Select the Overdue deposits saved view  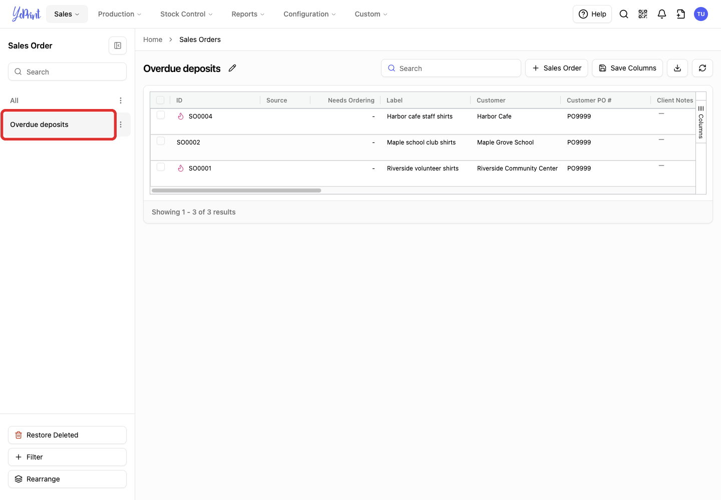(59, 124)
